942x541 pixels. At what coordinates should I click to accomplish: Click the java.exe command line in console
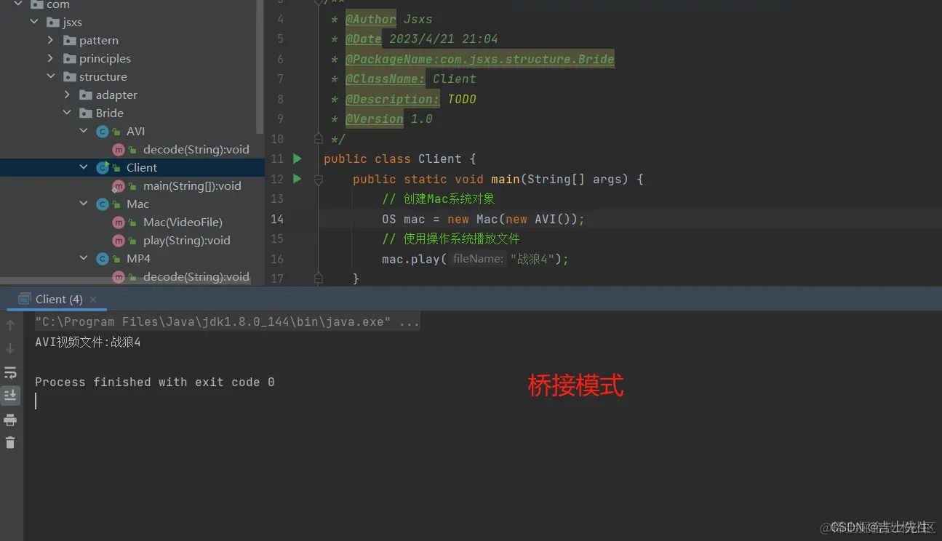point(227,321)
